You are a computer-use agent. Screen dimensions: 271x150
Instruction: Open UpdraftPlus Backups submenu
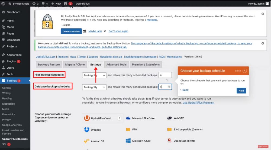(x=15, y=139)
